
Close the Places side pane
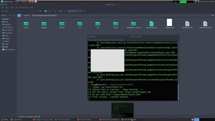pyautogui.click(x=14, y=15)
